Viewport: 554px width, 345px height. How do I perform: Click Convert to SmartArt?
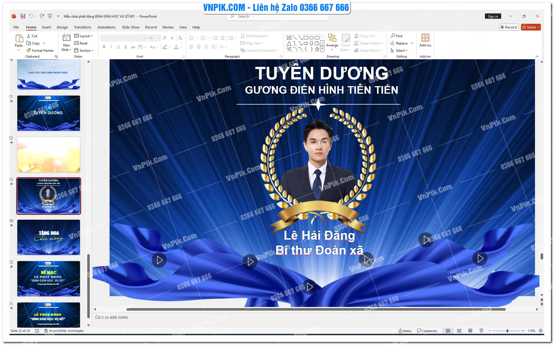(259, 50)
